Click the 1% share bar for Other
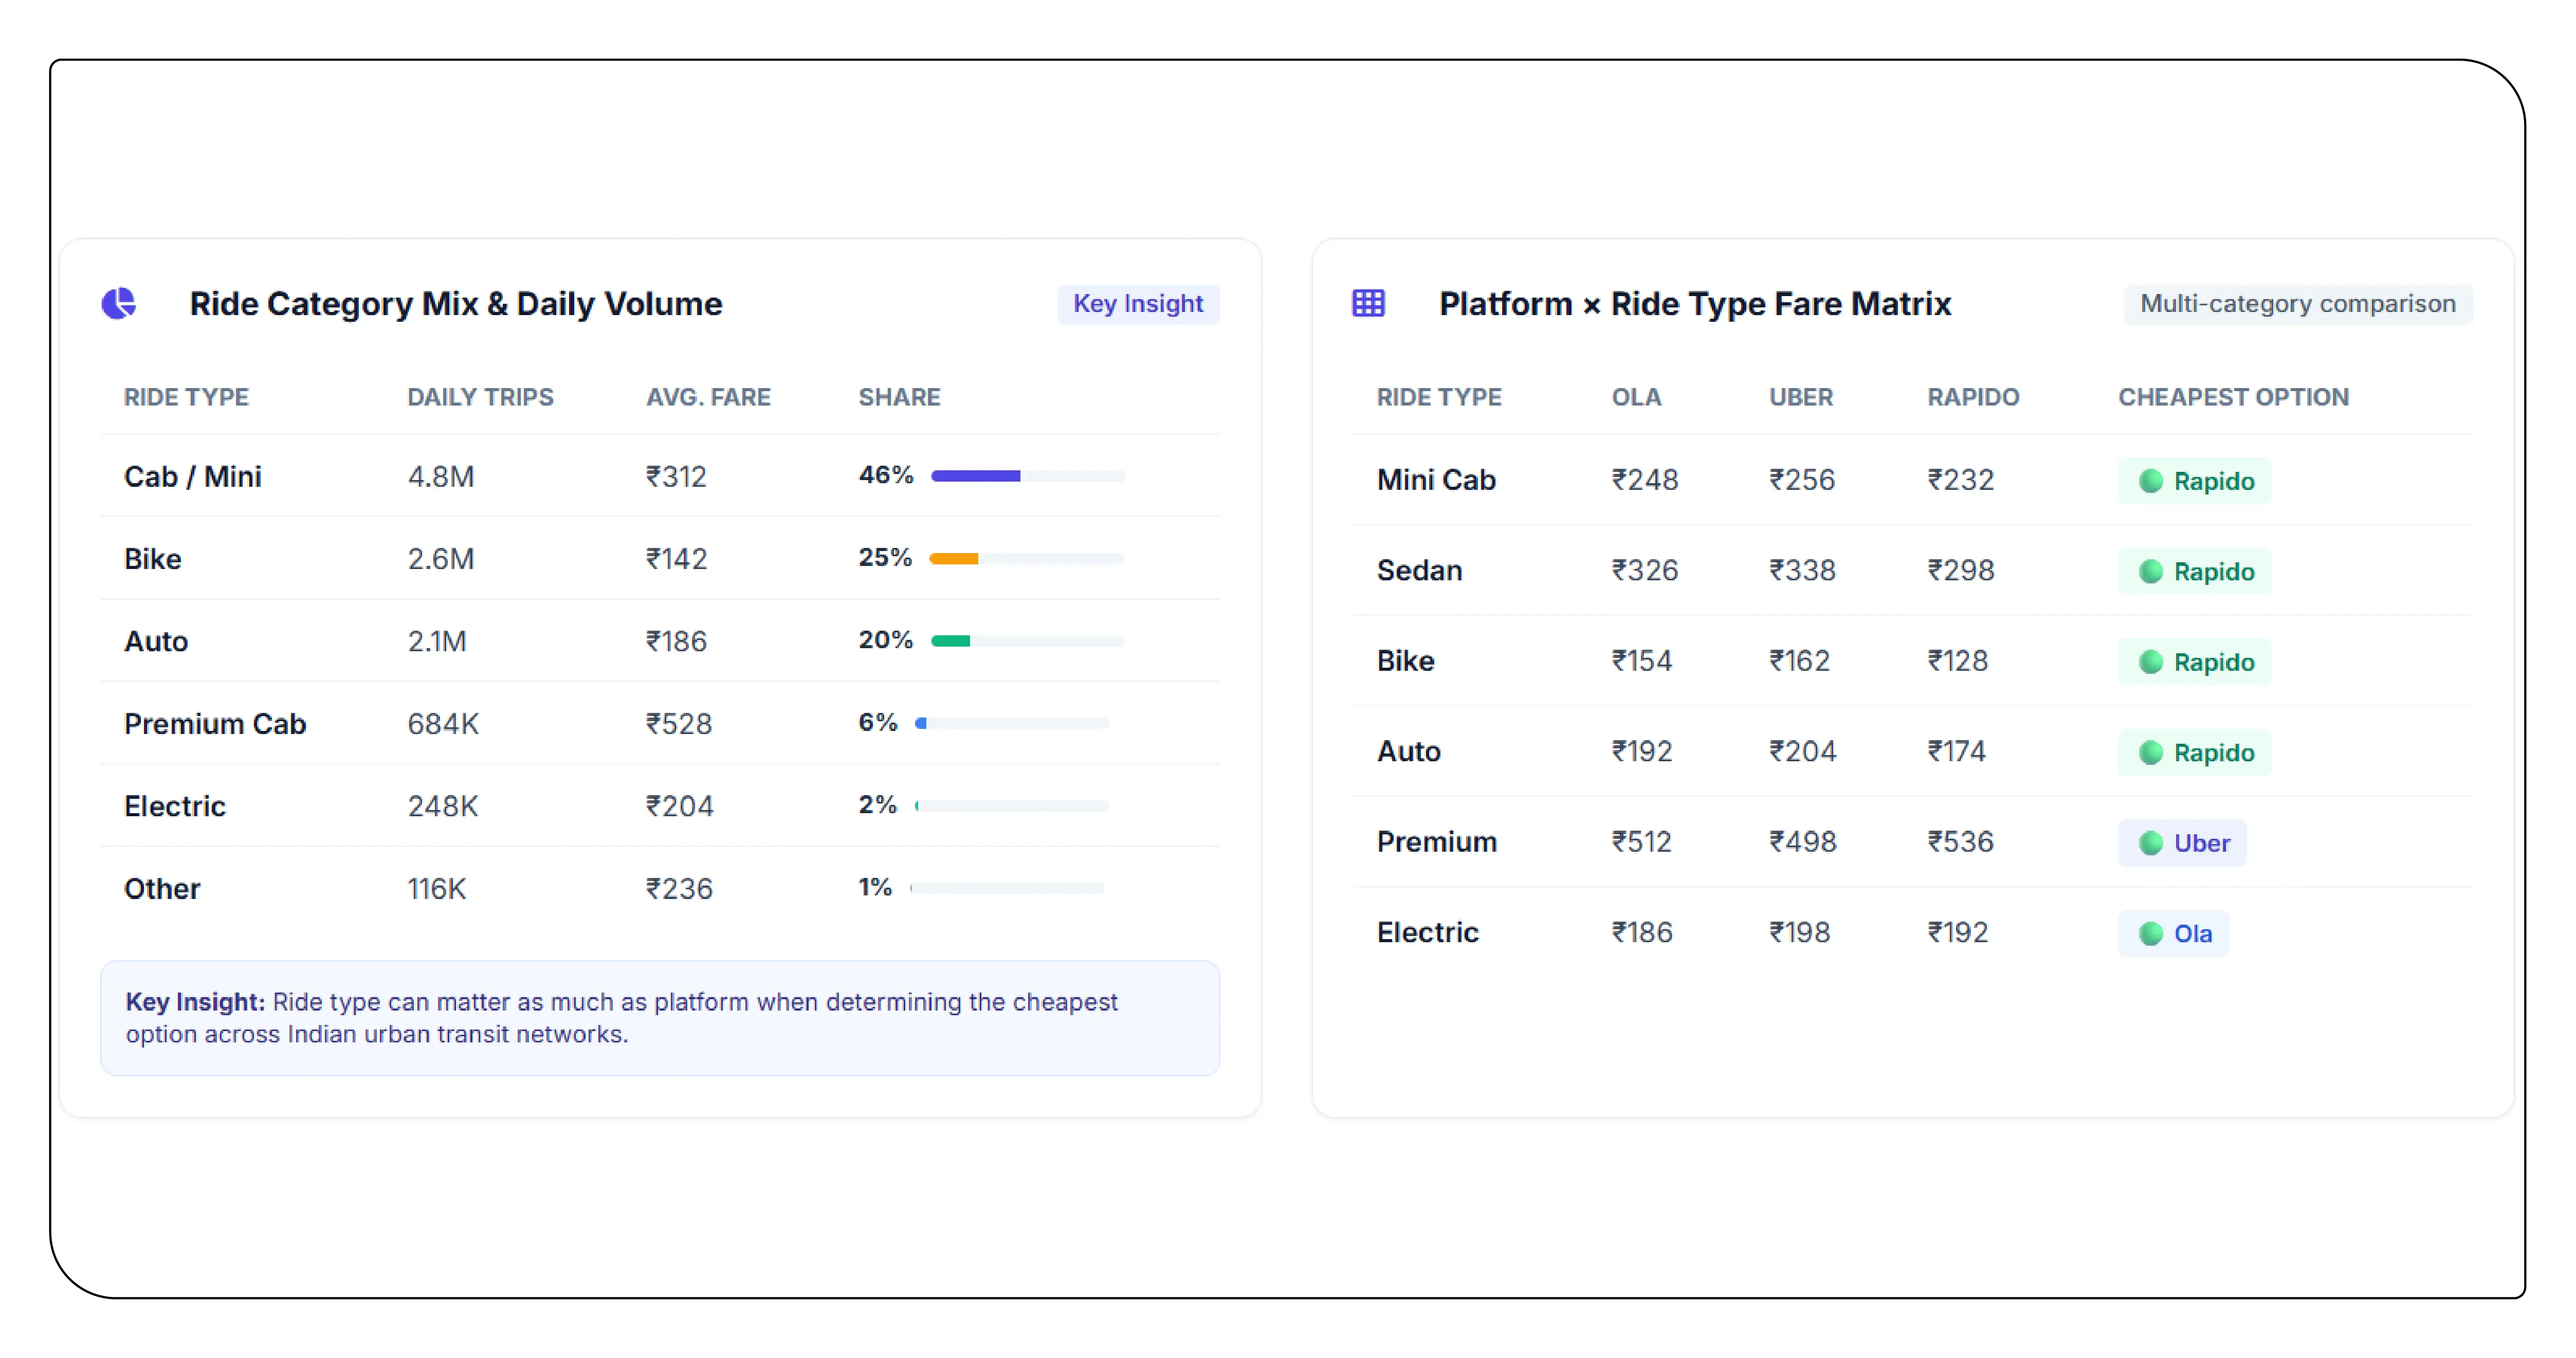2576x1358 pixels. coord(1006,888)
